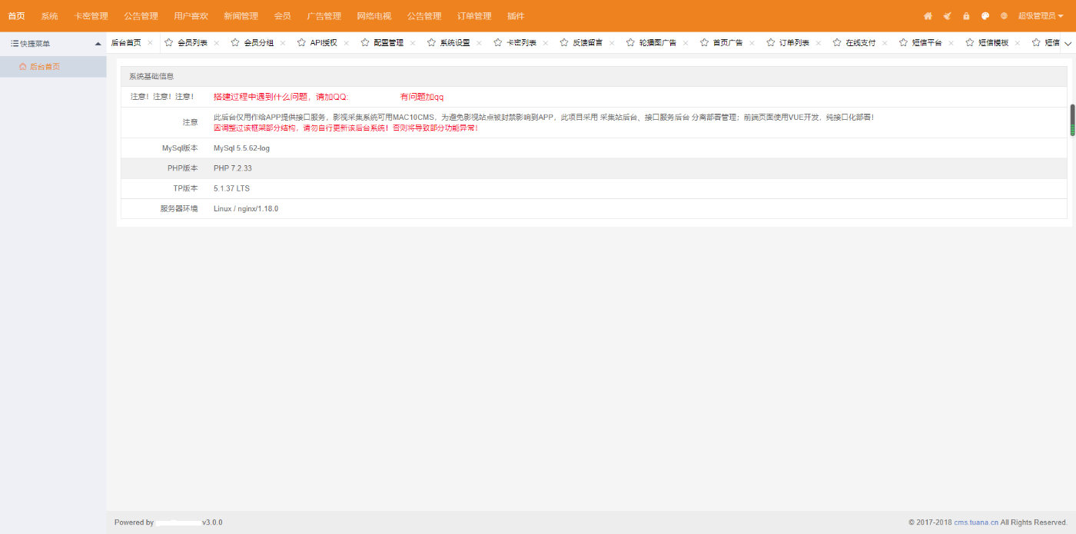
Task: Click the star icon on 会员列表 tab
Action: click(169, 43)
